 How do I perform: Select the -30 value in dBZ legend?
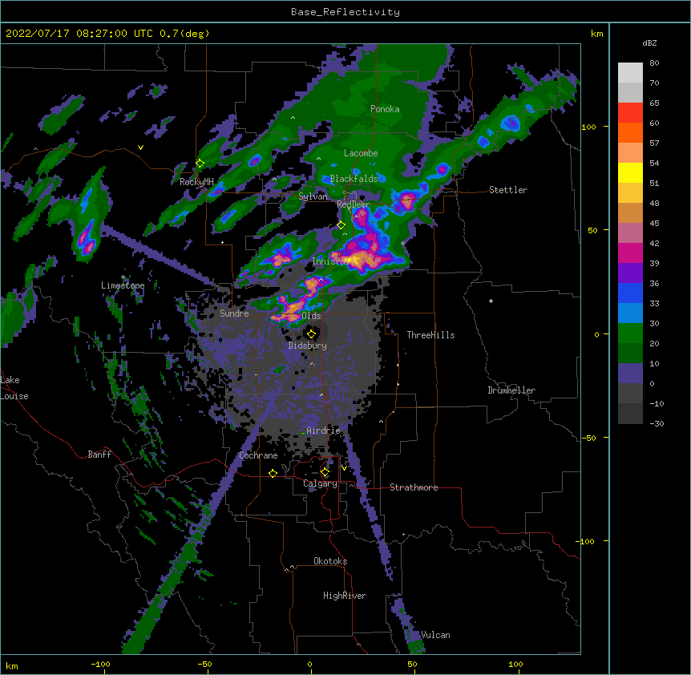657,423
